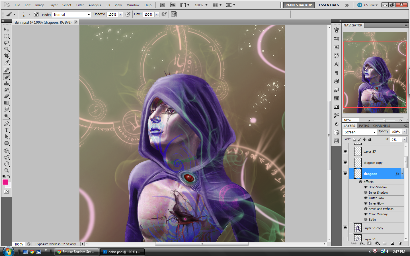Select the Eyedropper tool

[x=7, y=62]
